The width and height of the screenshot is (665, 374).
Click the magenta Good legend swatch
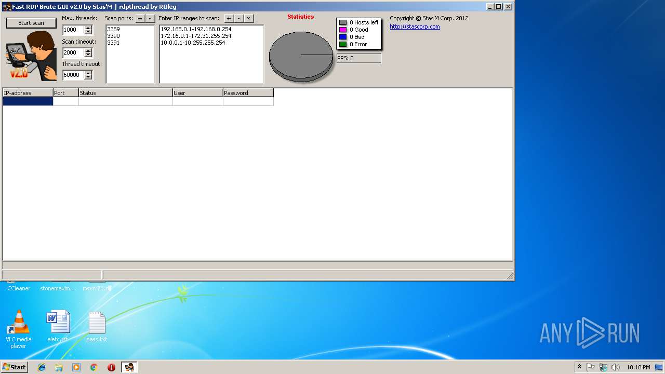coord(343,30)
